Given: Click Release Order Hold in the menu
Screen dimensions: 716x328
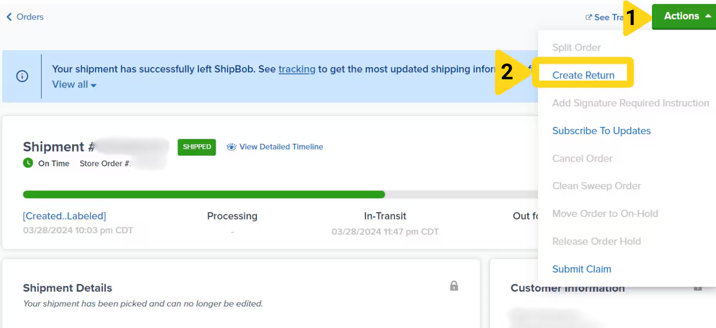Looking at the screenshot, I should tap(597, 241).
